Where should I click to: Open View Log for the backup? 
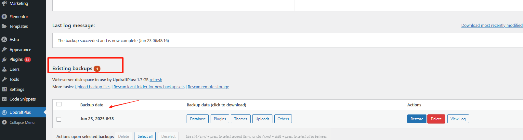coord(458,119)
